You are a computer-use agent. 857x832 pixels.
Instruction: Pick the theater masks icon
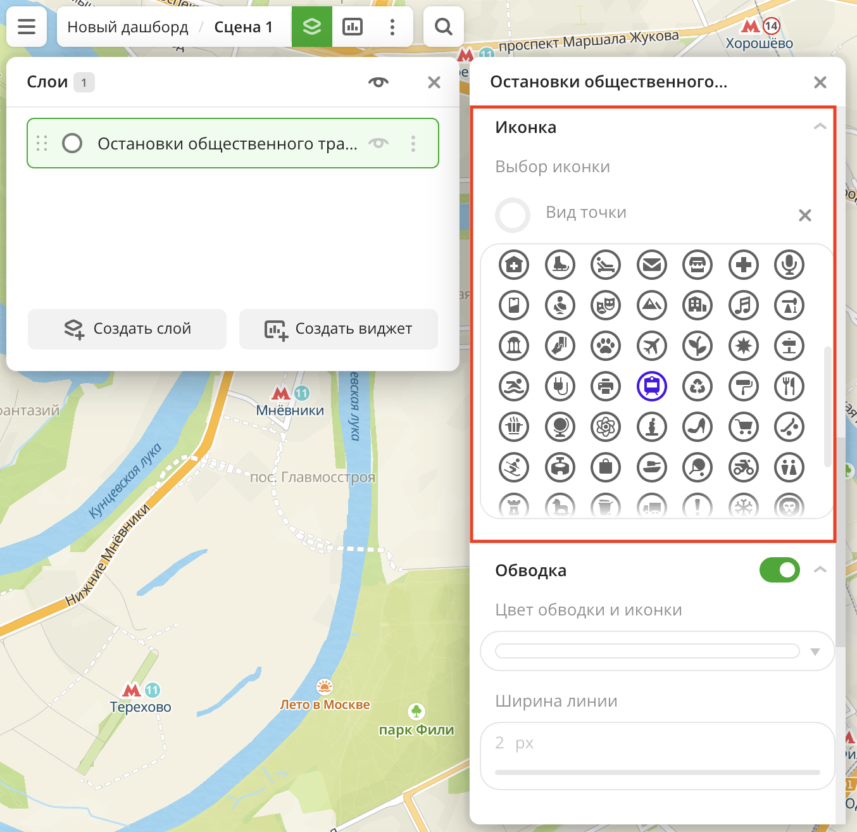[606, 305]
